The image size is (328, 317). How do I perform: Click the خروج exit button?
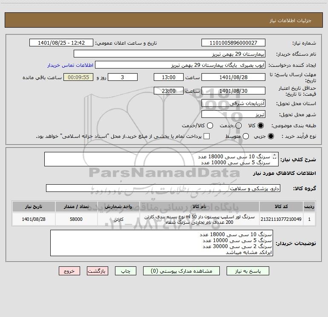click(x=69, y=271)
